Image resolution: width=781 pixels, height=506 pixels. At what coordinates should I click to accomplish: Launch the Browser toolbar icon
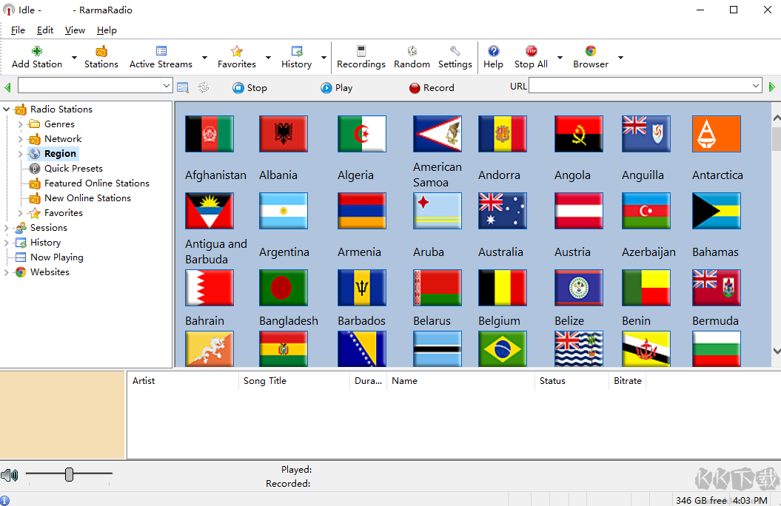point(590,51)
